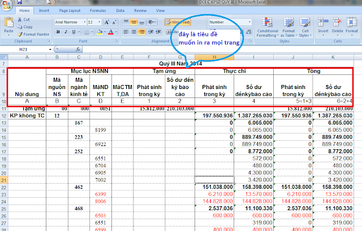Switch to the Insert tab
Image resolution: width=362 pixels, height=231 pixels.
44,11
